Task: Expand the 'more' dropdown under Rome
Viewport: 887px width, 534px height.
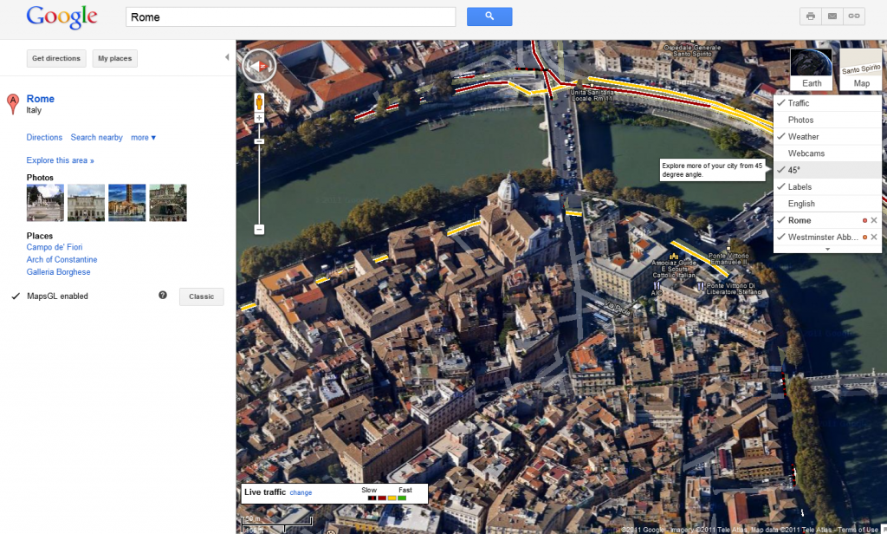Action: pyautogui.click(x=143, y=138)
